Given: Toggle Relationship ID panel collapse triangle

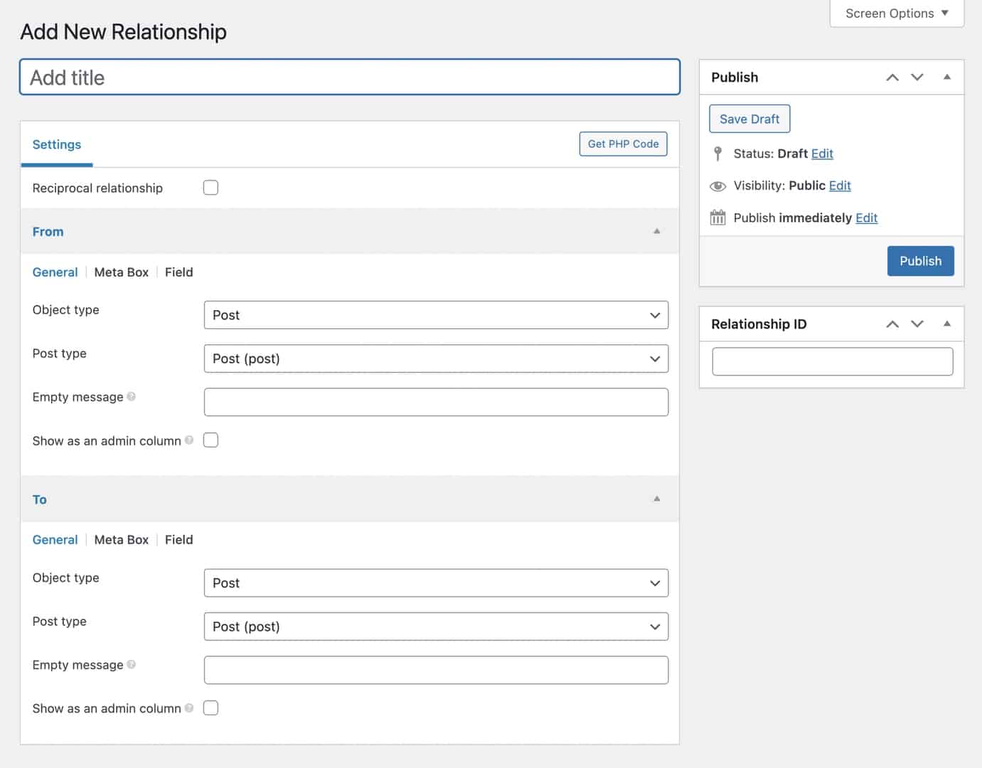Looking at the screenshot, I should tap(947, 324).
